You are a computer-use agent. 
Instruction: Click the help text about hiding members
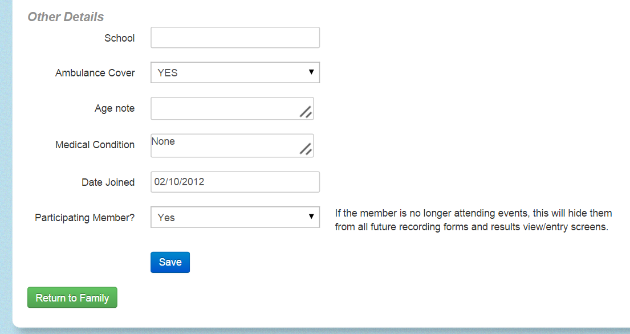(473, 220)
